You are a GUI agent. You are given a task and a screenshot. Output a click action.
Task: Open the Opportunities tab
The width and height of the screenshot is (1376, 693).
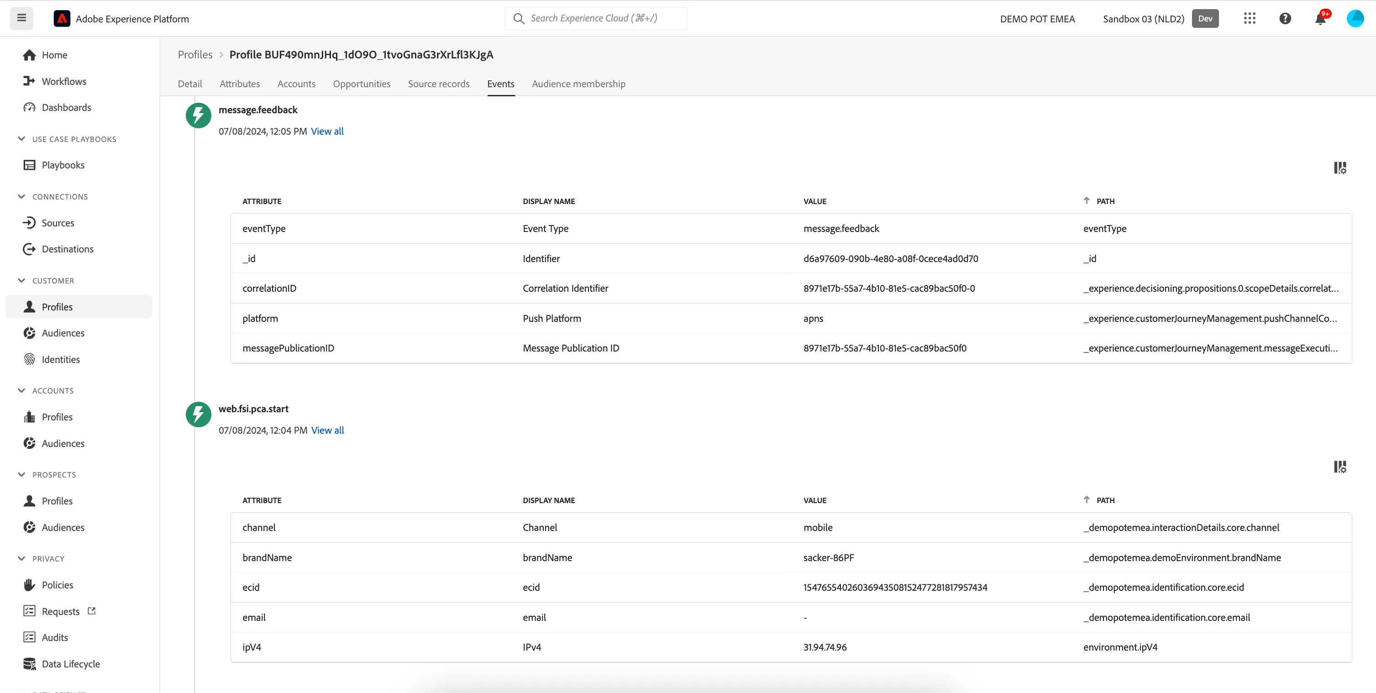pos(362,84)
